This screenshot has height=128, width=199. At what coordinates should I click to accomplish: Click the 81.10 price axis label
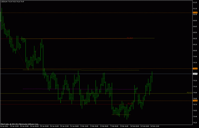tap(195, 9)
